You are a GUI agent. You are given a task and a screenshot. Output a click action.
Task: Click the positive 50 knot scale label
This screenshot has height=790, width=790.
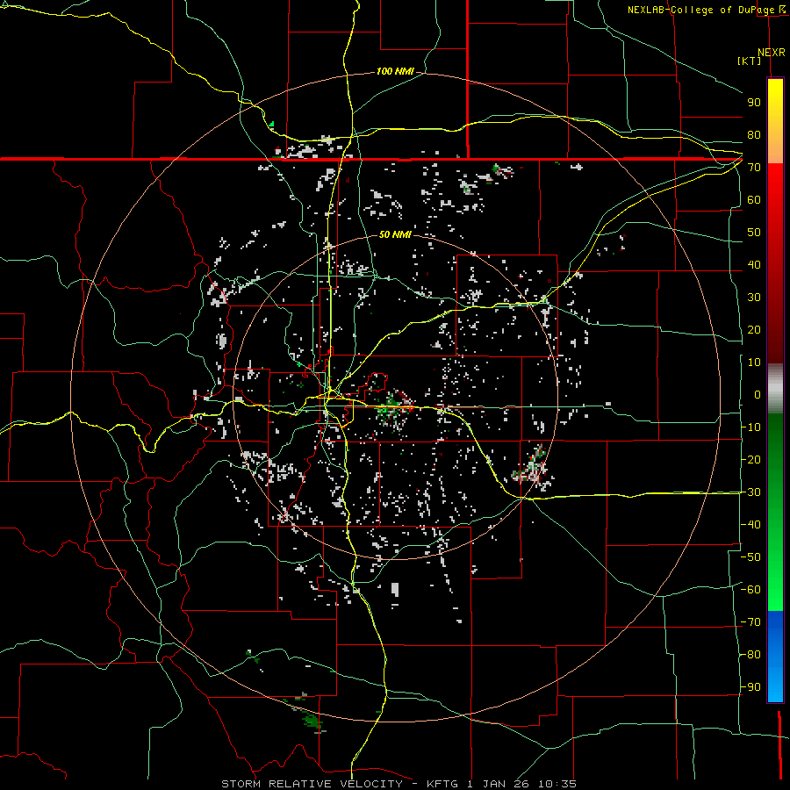click(x=754, y=233)
